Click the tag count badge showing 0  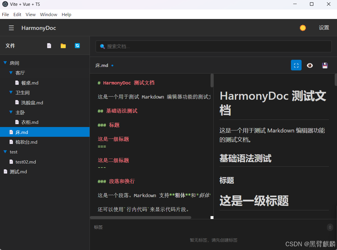coord(330,227)
